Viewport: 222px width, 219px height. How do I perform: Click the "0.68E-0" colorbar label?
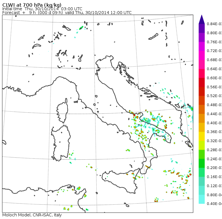point(214,60)
